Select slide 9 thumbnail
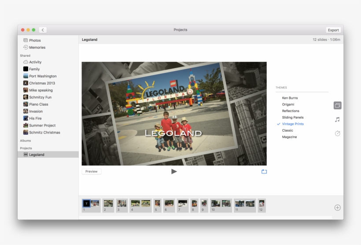 (204, 205)
